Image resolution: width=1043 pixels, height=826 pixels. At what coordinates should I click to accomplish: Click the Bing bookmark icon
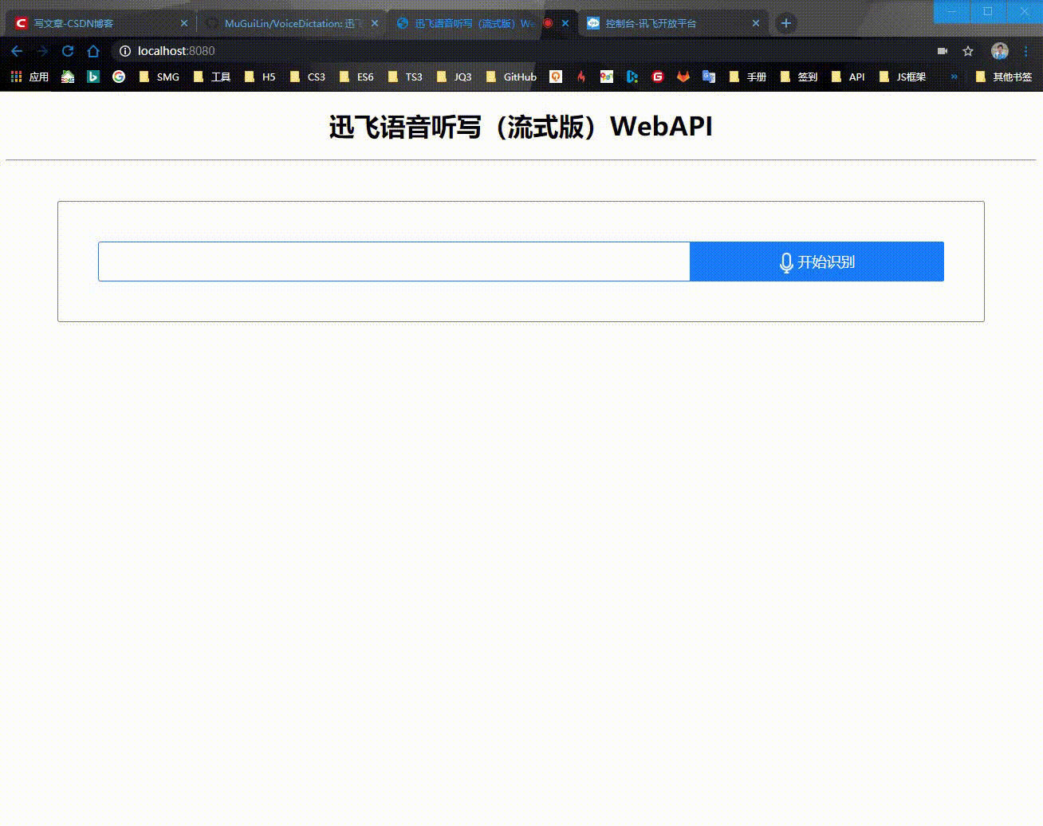point(93,77)
